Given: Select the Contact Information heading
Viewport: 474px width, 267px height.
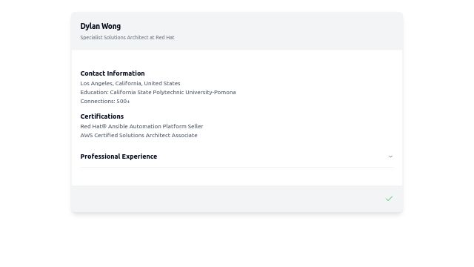Looking at the screenshot, I should [x=113, y=73].
